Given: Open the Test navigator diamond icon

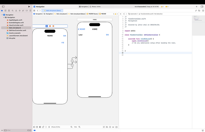Looking at the screenshot, I should (x=20, y=10).
